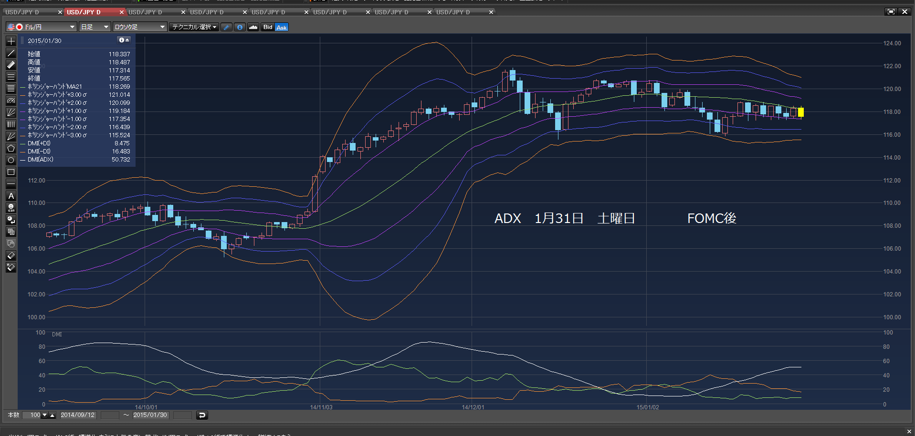
Task: Open the テクニカル選択 indicators menu
Action: click(x=194, y=27)
